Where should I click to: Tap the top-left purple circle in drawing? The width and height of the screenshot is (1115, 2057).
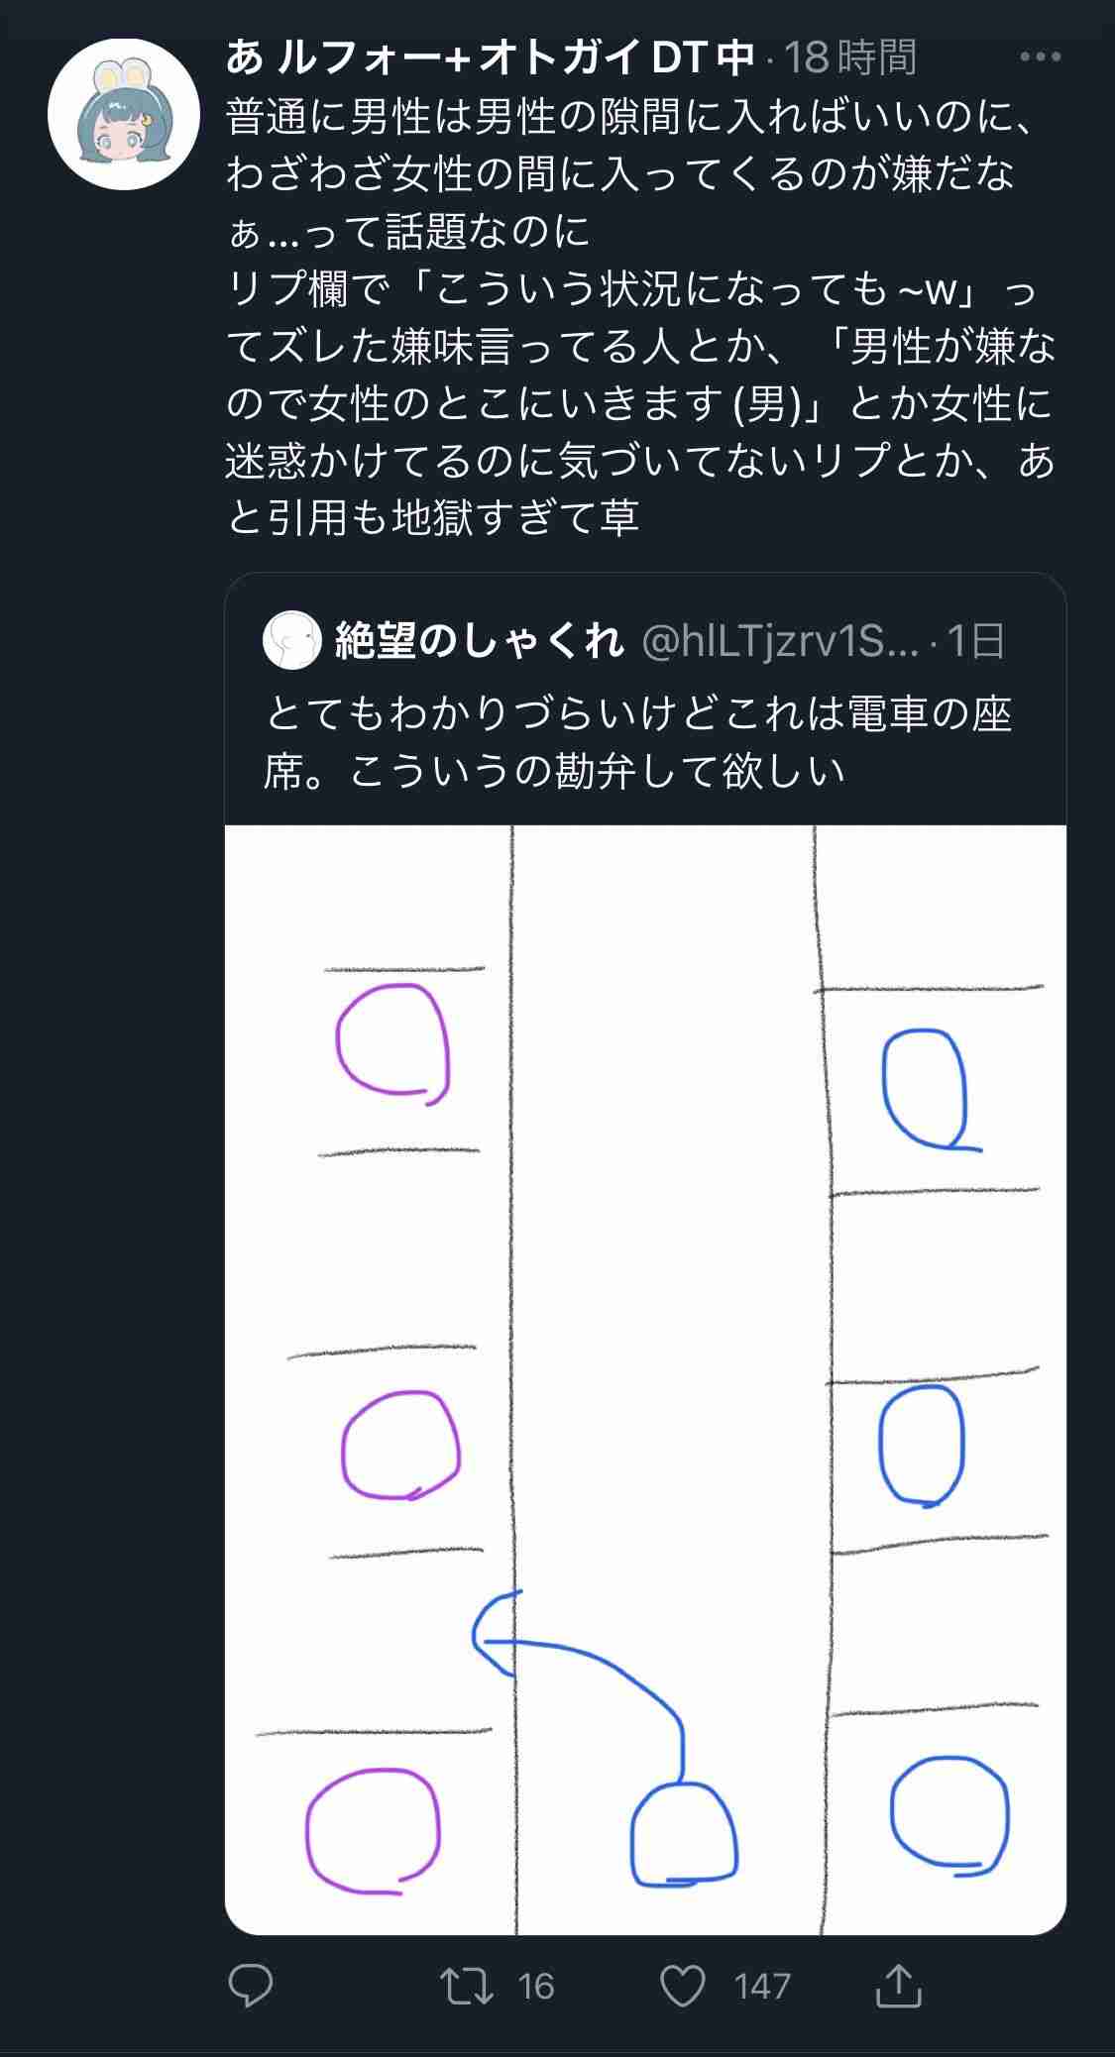393,1042
